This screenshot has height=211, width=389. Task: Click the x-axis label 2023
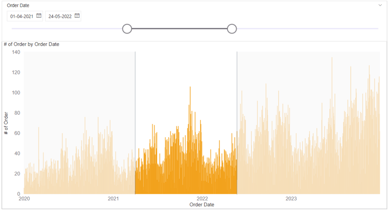(291, 199)
